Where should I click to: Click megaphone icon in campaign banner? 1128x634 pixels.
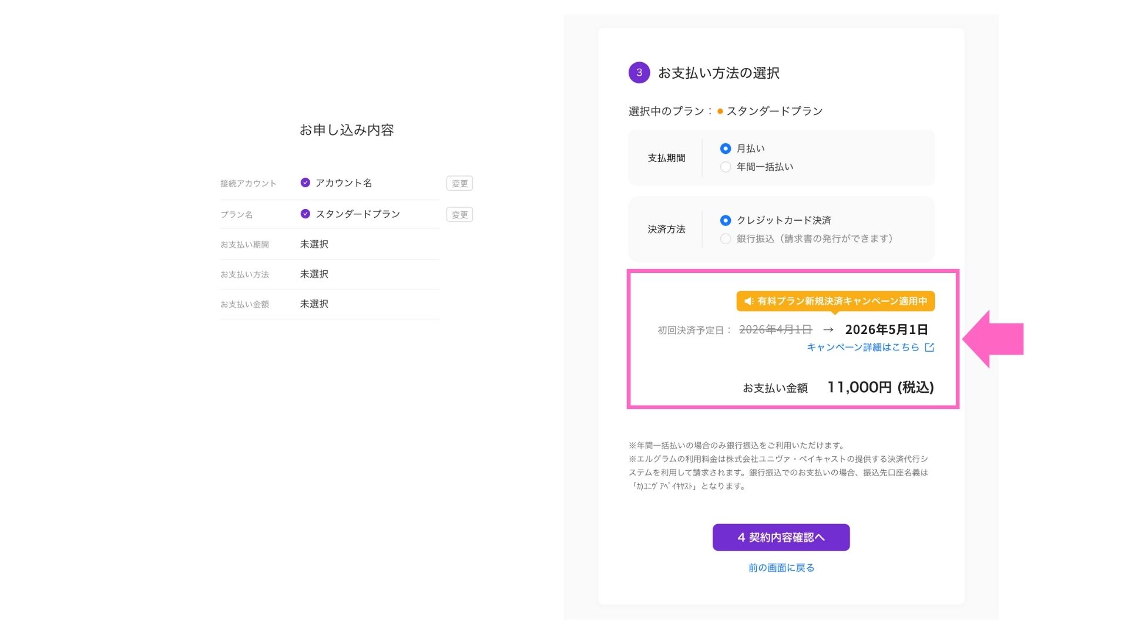(x=748, y=301)
